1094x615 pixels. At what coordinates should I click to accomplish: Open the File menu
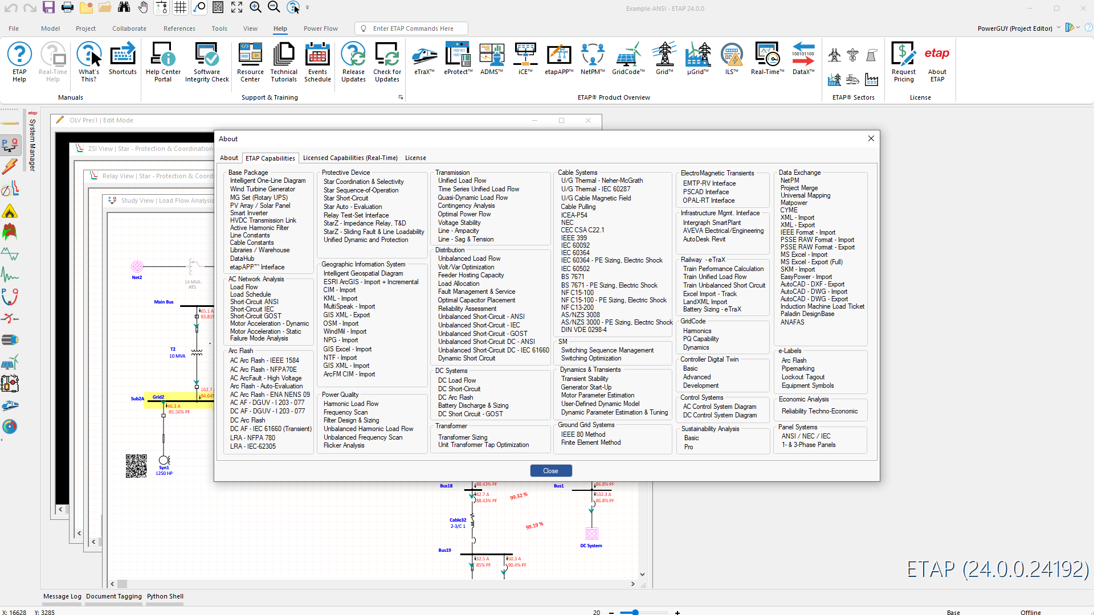coord(14,28)
